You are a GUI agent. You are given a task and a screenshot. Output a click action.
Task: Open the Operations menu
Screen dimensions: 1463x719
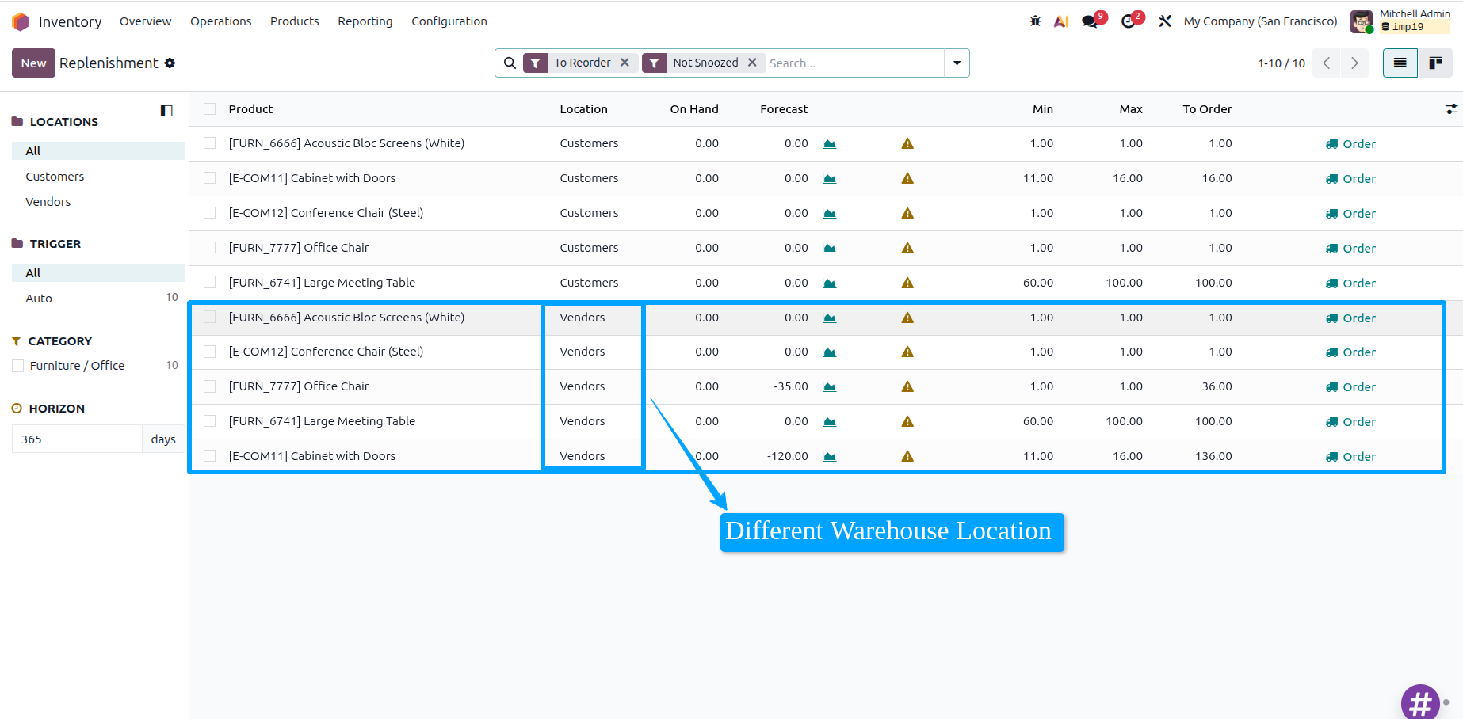point(220,21)
